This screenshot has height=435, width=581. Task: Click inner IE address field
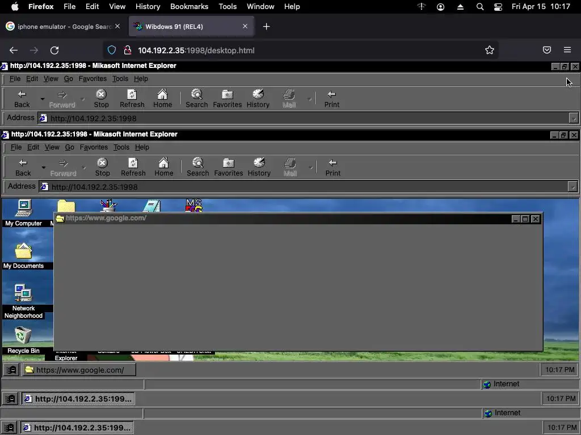click(x=303, y=187)
